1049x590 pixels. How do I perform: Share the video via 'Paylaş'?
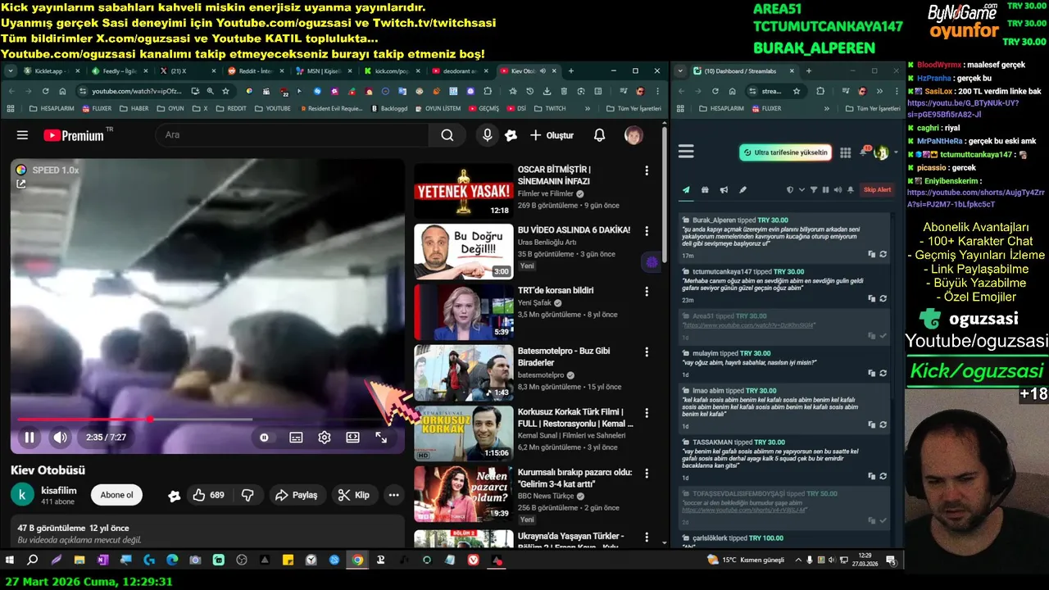pyautogui.click(x=297, y=495)
